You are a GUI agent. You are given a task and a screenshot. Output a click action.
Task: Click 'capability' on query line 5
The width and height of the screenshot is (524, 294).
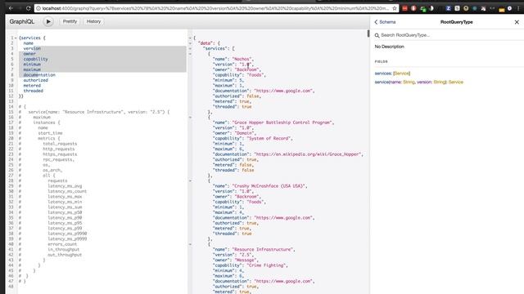36,59
